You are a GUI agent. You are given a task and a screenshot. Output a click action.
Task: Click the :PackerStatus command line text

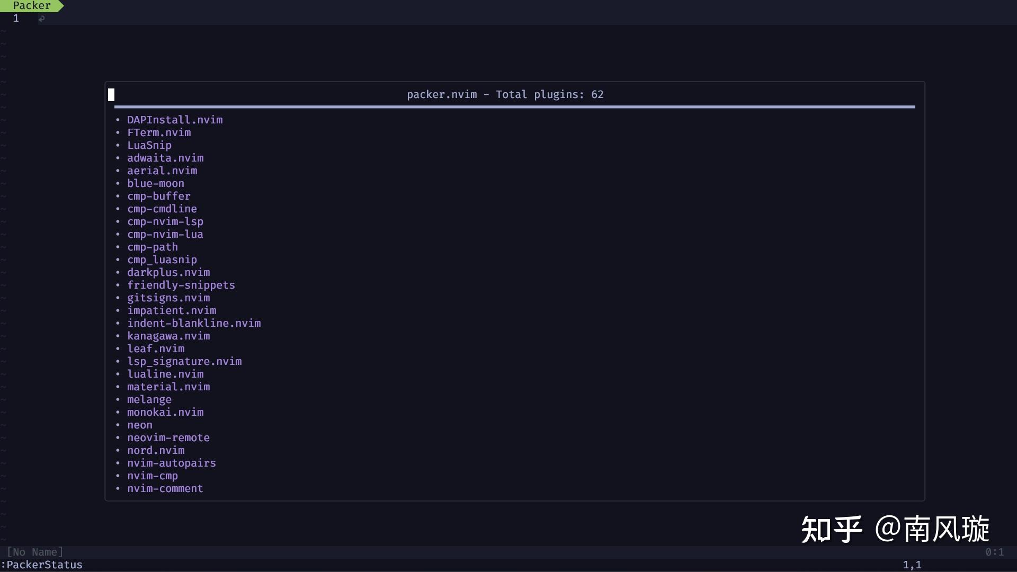[x=41, y=565]
